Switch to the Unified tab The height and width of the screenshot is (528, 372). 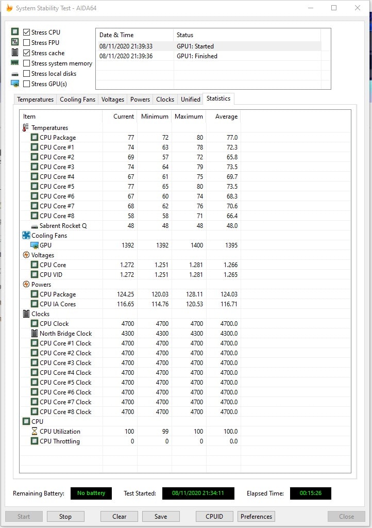click(190, 100)
